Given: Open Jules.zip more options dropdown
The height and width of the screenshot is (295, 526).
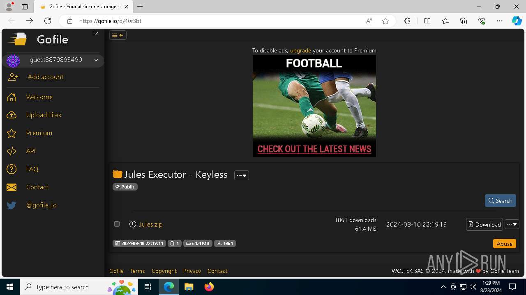Looking at the screenshot, I should click(x=512, y=225).
